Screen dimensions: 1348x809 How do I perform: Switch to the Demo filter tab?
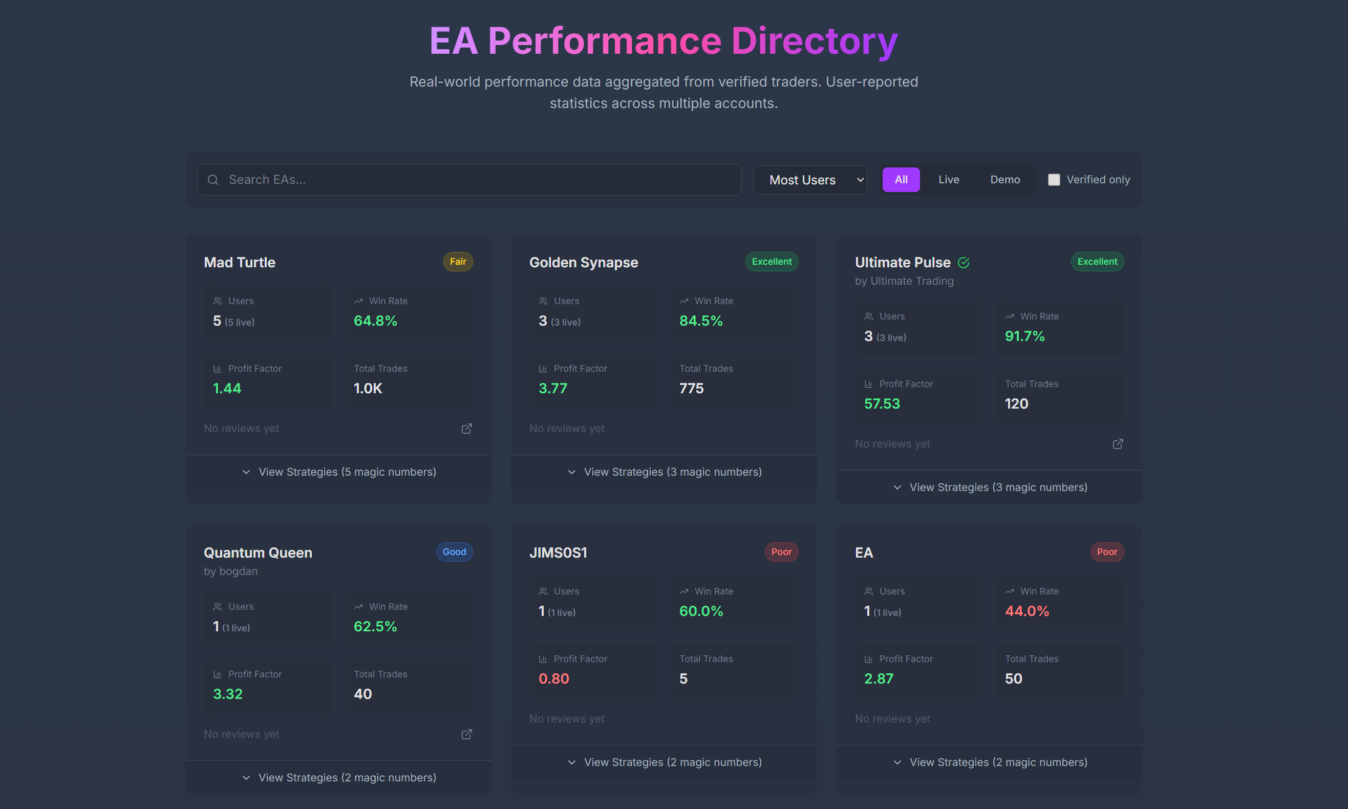point(1004,180)
